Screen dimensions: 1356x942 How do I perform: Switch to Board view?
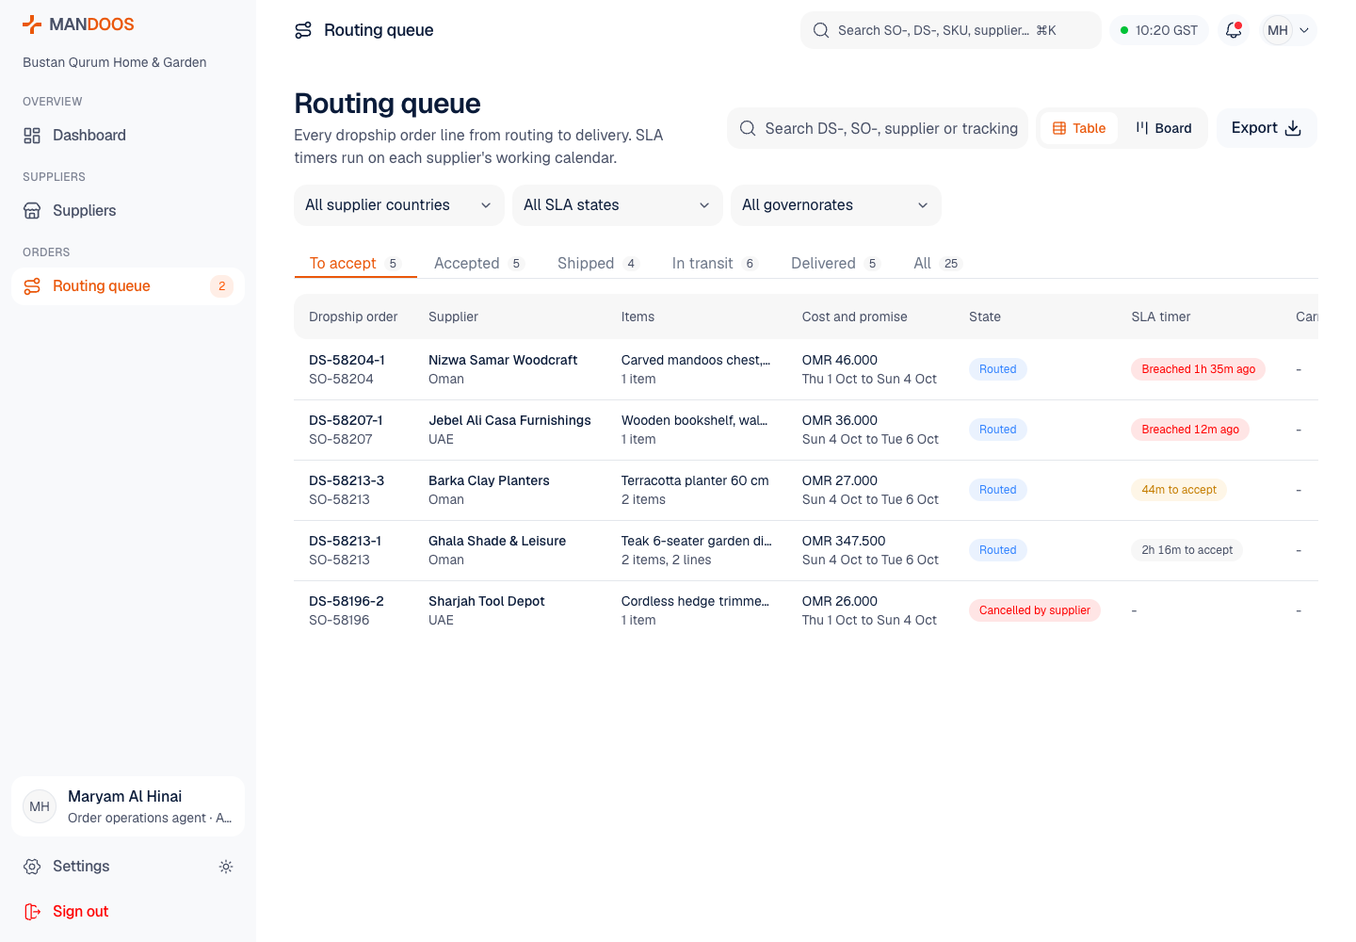(x=1164, y=128)
